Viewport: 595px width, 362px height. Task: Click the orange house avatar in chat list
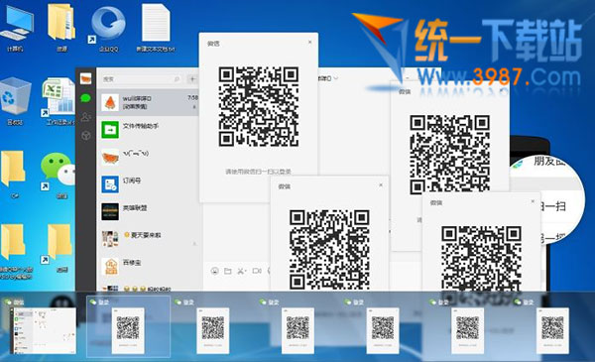(x=110, y=267)
